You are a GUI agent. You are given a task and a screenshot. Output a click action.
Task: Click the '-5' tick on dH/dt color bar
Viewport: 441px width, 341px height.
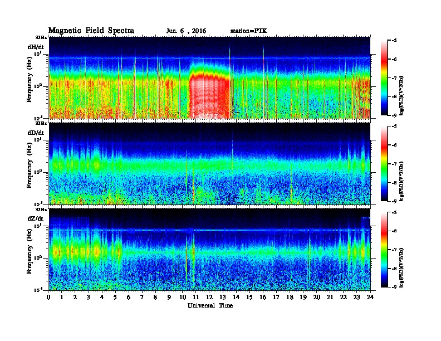(394, 41)
